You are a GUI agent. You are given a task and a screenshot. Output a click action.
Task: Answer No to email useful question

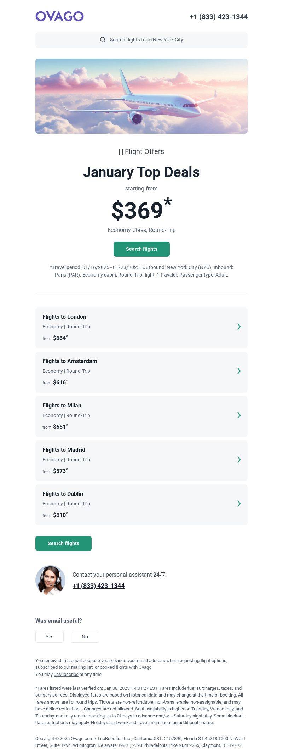click(x=85, y=637)
